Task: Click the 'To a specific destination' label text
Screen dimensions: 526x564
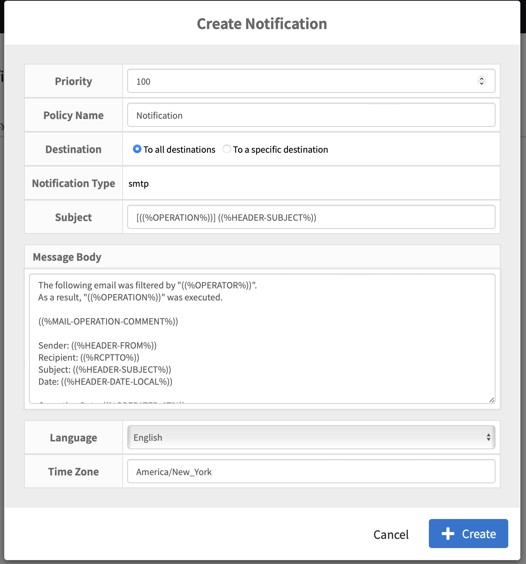Action: pos(280,150)
